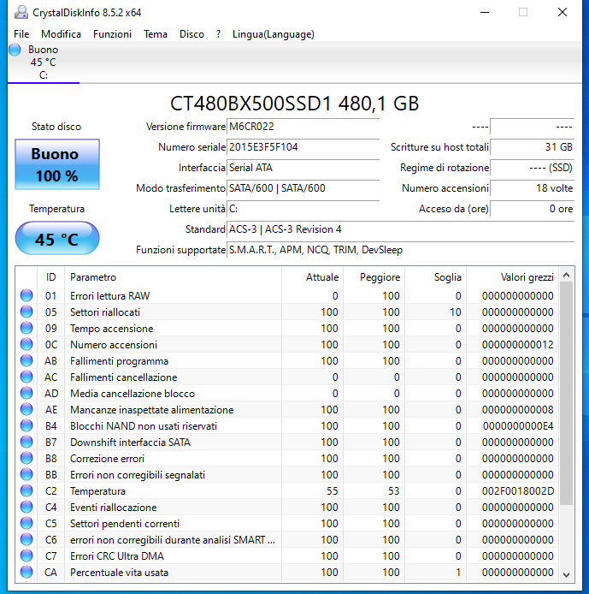Click status orb for BB Errori non corregibili

27,475
